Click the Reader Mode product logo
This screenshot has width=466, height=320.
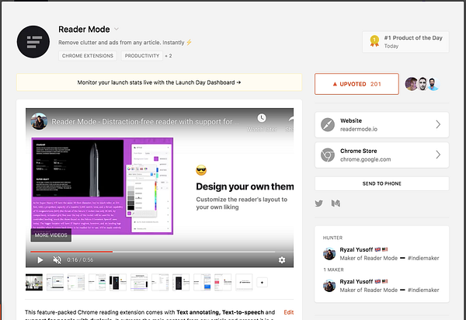pyautogui.click(x=33, y=42)
